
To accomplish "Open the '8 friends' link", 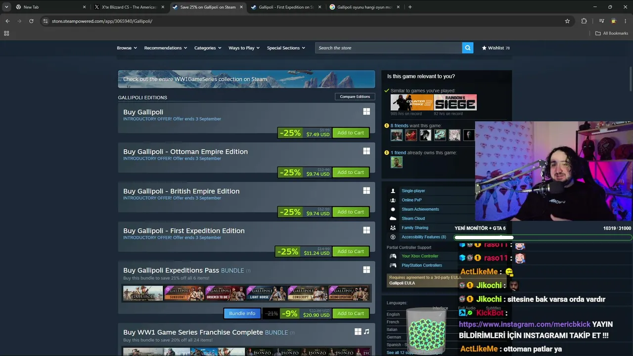I will click(x=400, y=126).
